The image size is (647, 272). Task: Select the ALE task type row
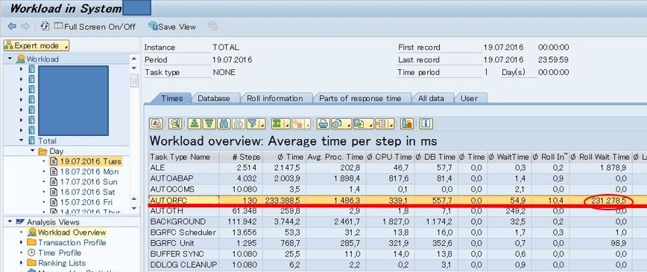click(398, 168)
